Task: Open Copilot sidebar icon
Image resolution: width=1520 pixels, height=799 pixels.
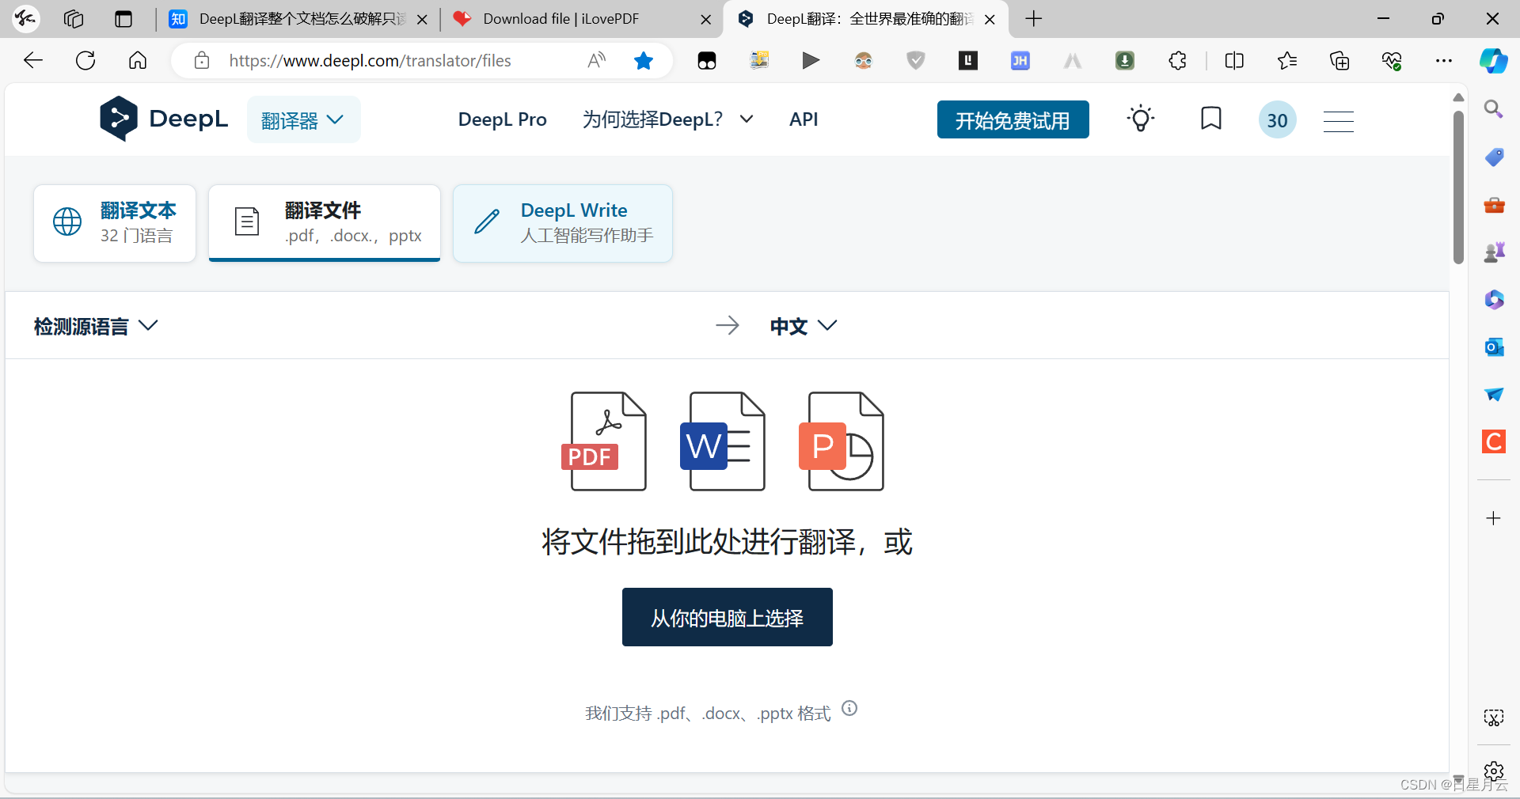Action: point(1494,60)
